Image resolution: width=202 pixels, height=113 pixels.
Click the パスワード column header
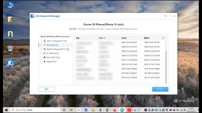(102, 38)
